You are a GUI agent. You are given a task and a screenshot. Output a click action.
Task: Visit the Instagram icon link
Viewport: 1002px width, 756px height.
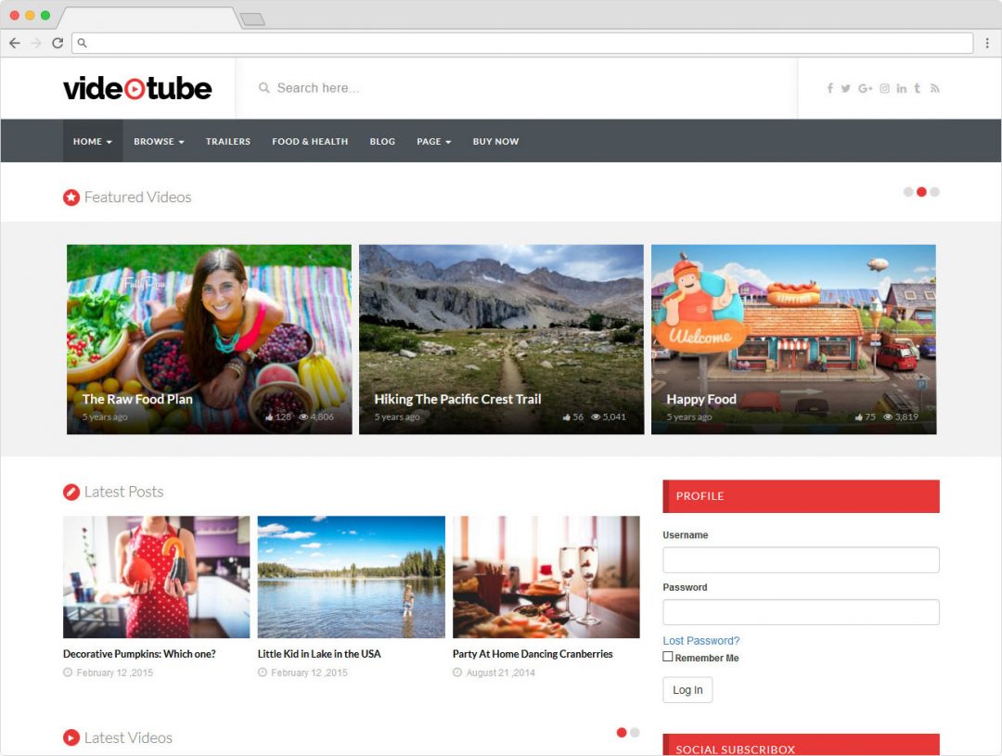point(884,88)
